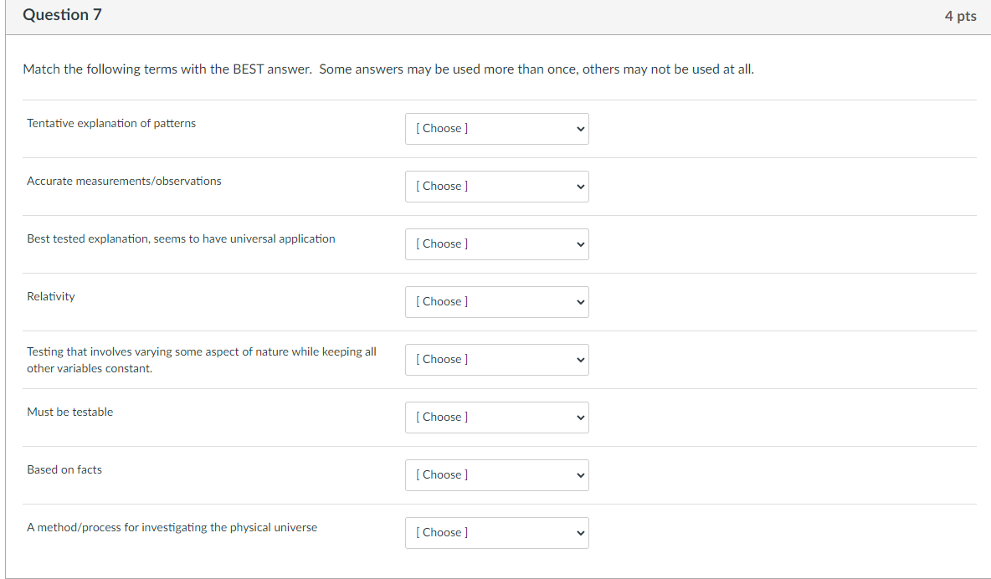Click chevron arrow in Based on facts dropdown
The width and height of the screenshot is (991, 579).
pos(580,475)
